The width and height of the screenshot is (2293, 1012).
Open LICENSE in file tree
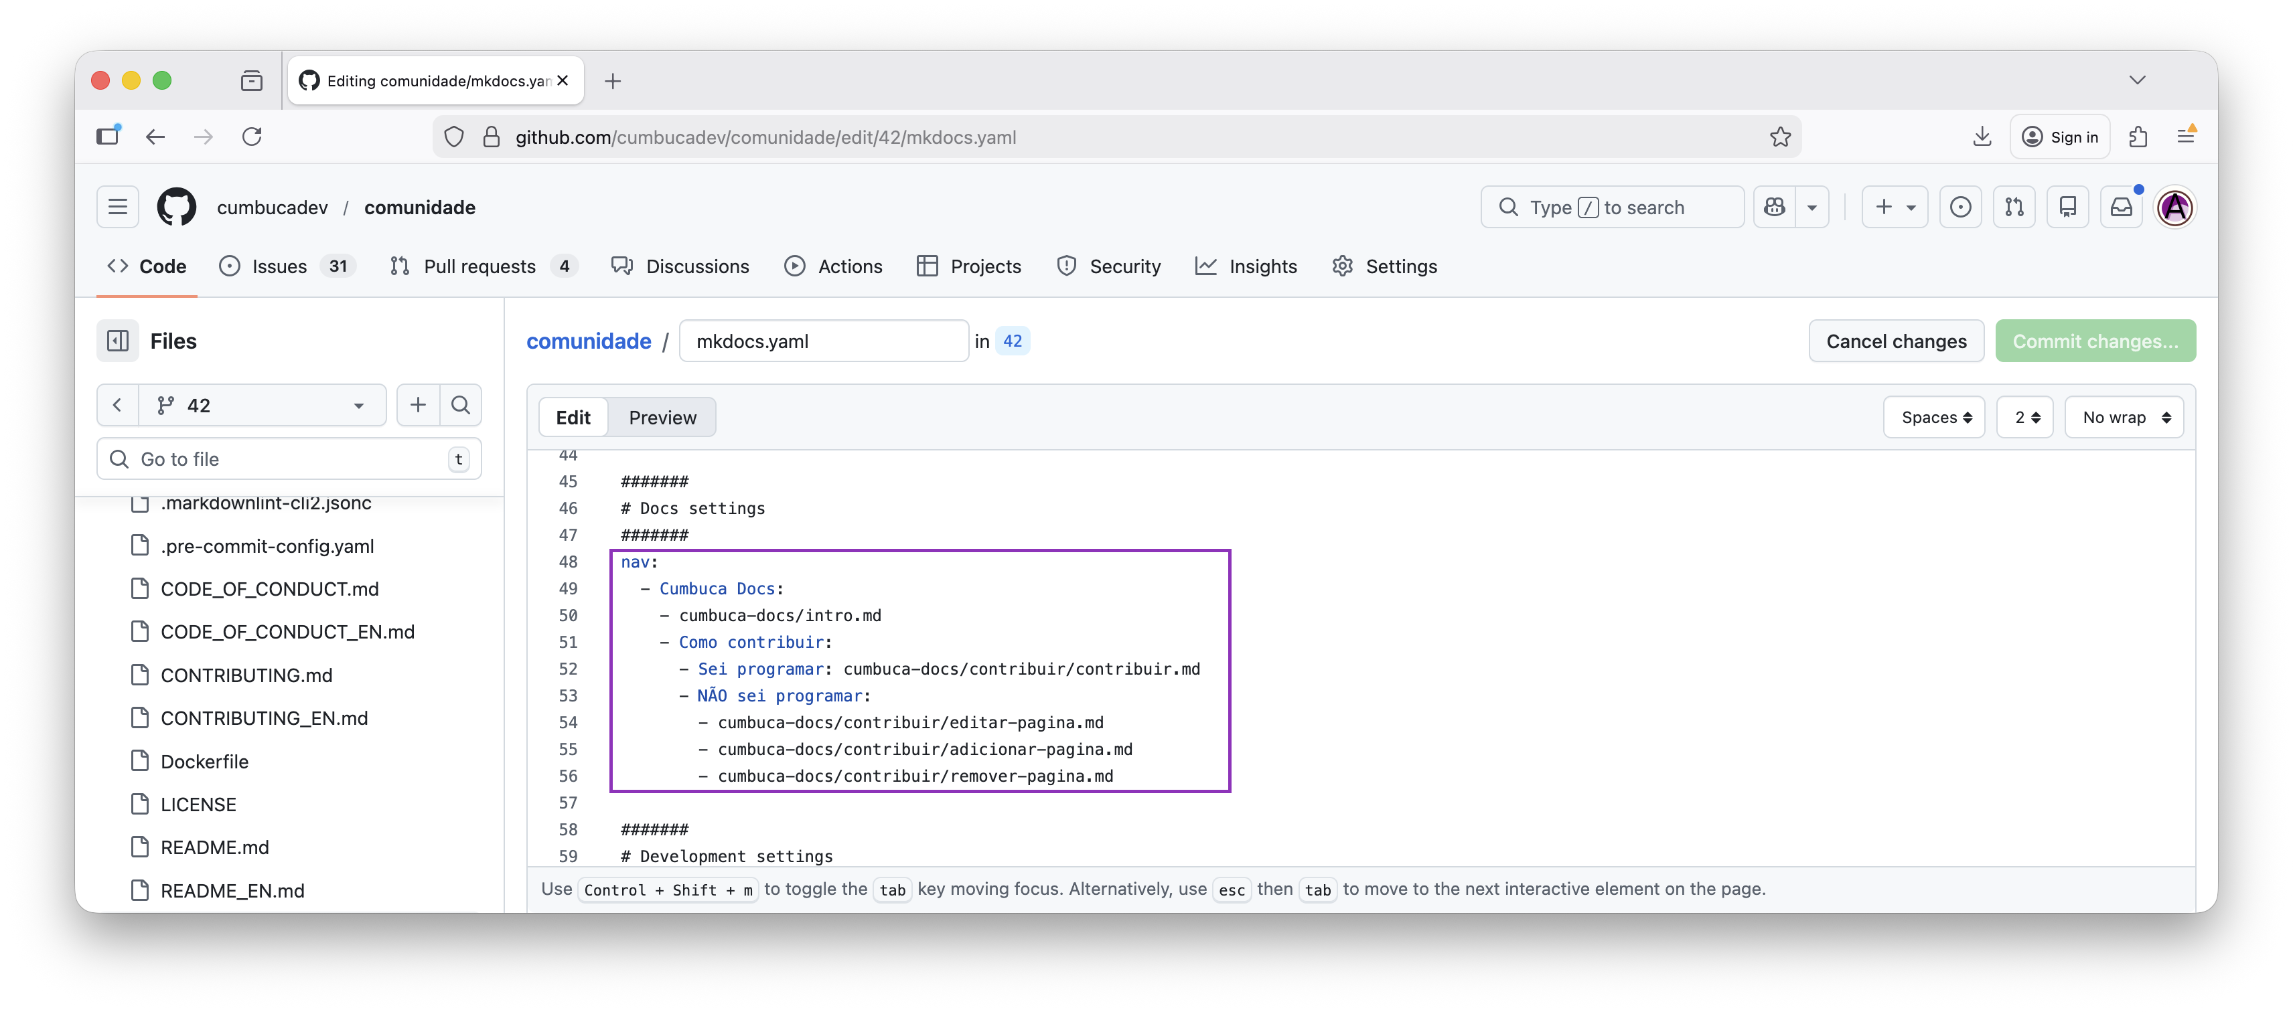coord(198,804)
